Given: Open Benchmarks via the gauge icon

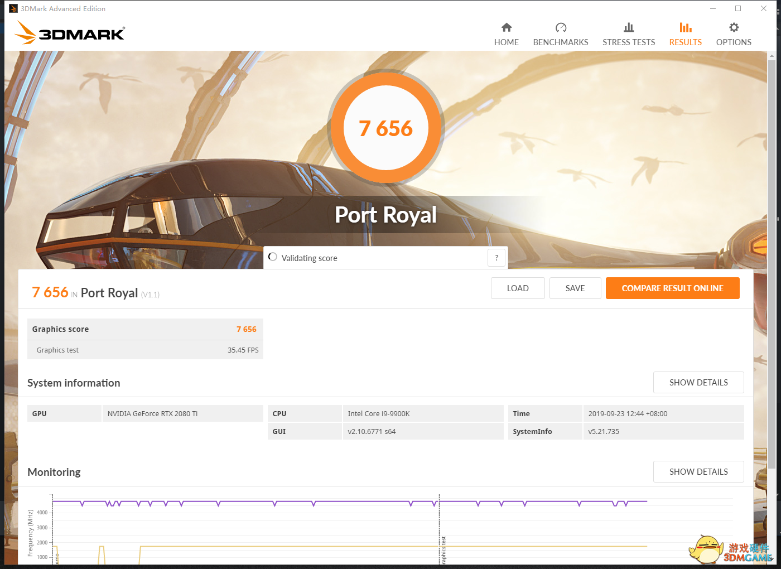Looking at the screenshot, I should click(561, 27).
